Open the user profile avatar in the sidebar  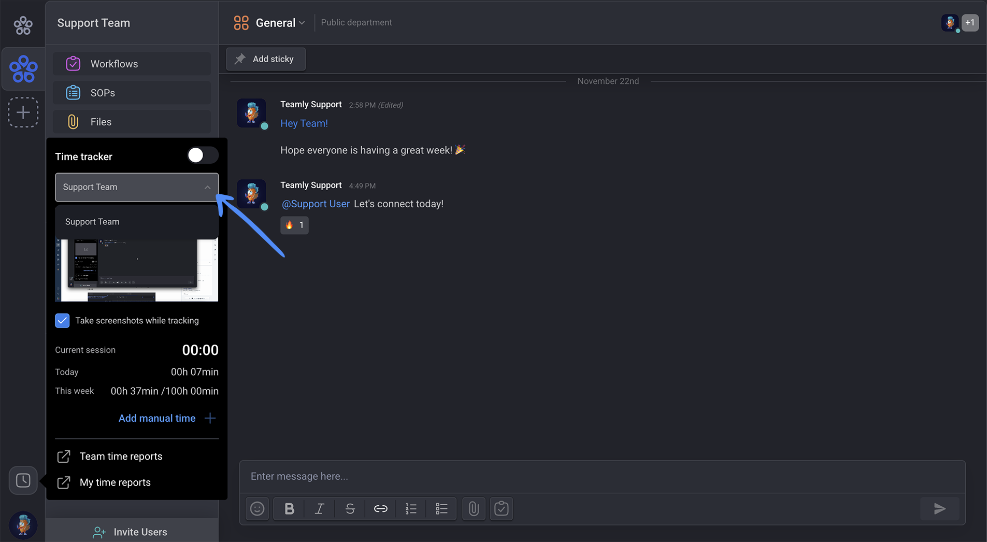[x=23, y=525]
